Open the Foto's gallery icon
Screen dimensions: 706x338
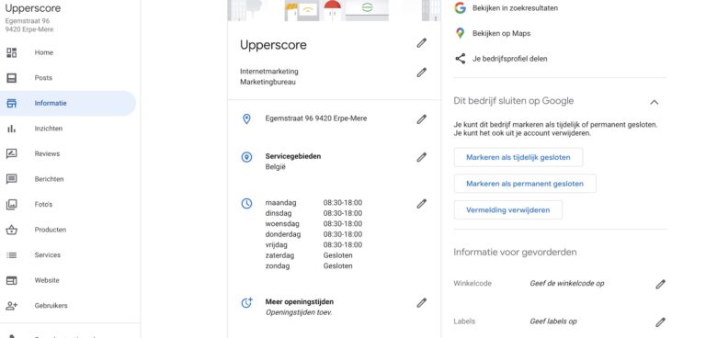11,204
